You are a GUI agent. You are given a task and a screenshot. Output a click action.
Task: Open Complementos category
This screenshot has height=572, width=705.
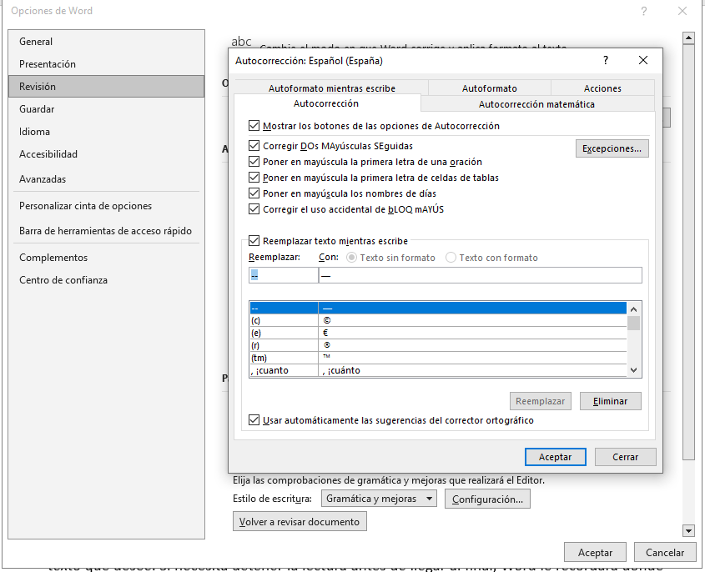point(106,258)
